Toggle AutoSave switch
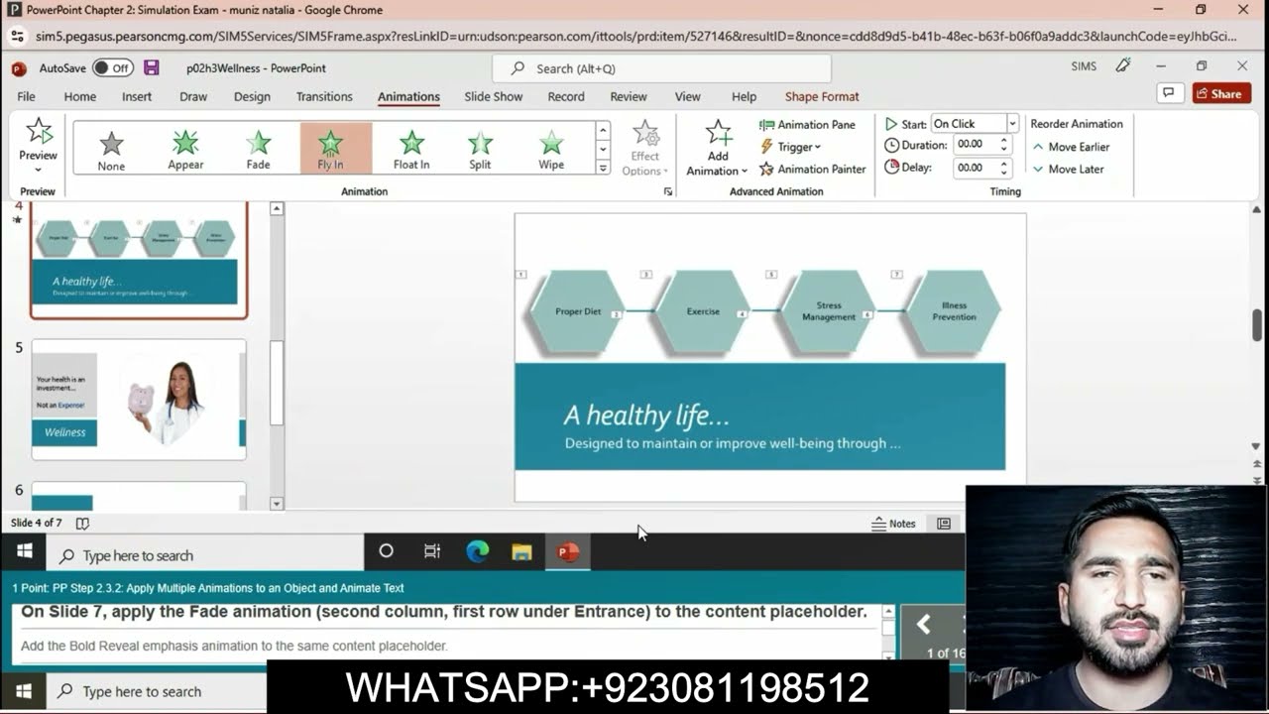 click(x=113, y=67)
